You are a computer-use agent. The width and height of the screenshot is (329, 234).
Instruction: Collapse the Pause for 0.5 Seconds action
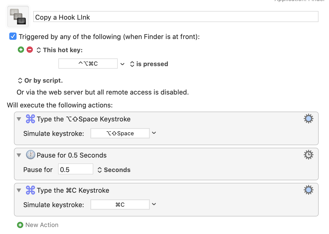(x=19, y=155)
